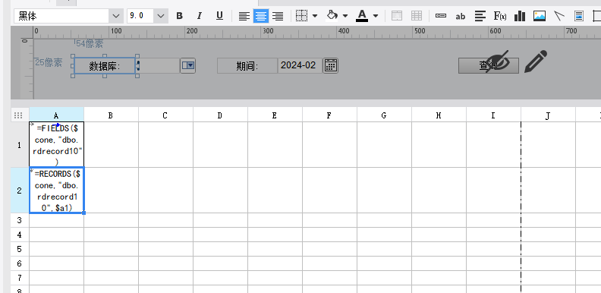Image resolution: width=601 pixels, height=293 pixels.
Task: Click the unmerge cells grid icon
Action: (x=417, y=16)
